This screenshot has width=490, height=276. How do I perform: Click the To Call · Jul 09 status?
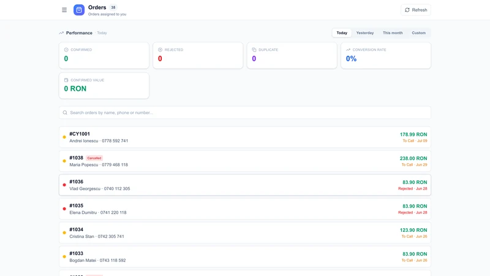coord(415,141)
